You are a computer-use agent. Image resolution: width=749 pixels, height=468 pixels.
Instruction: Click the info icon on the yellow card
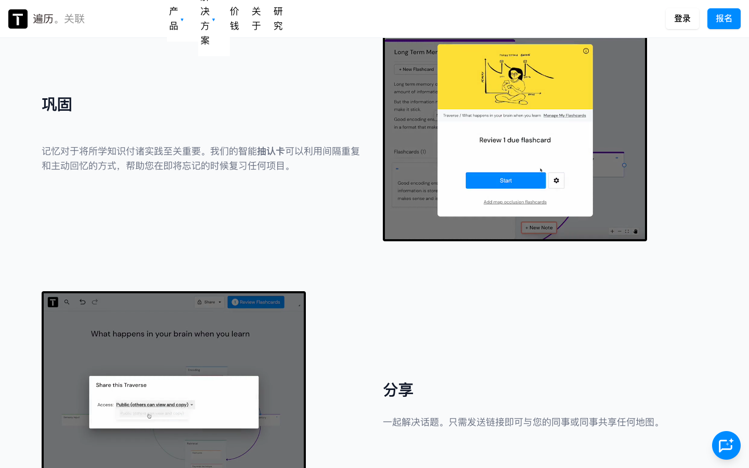[586, 51]
